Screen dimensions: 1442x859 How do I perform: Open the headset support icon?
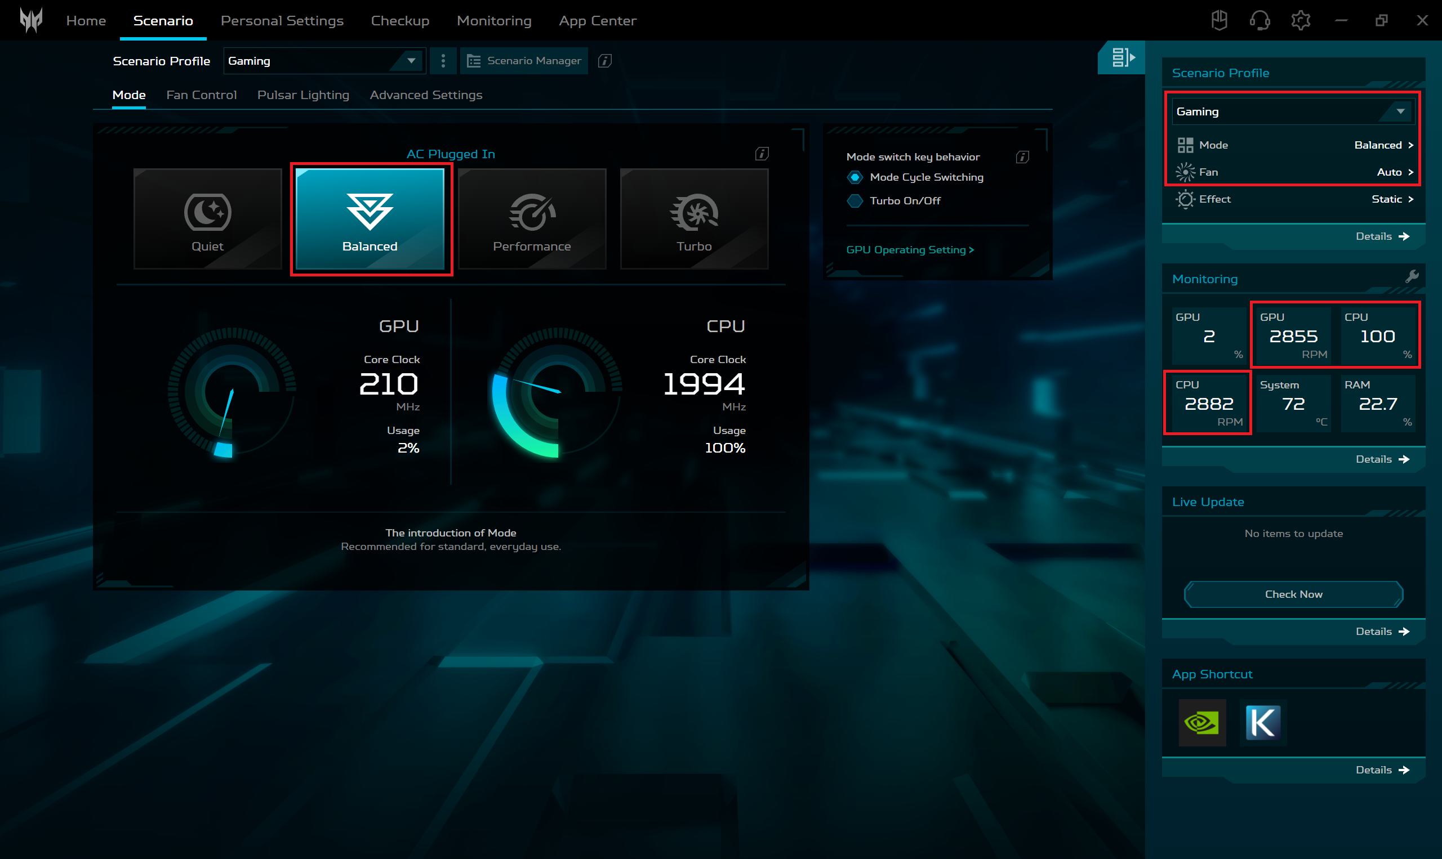point(1259,20)
